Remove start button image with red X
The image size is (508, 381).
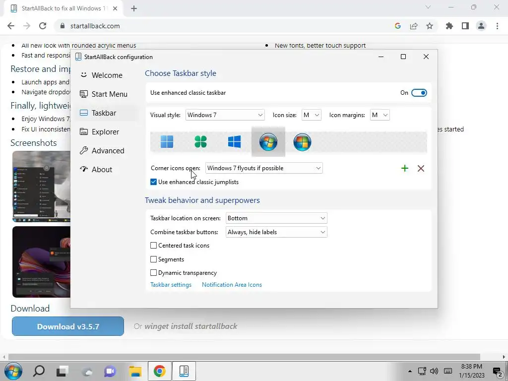[x=421, y=168]
